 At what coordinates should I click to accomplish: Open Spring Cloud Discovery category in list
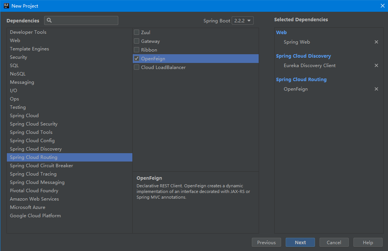tap(70, 149)
